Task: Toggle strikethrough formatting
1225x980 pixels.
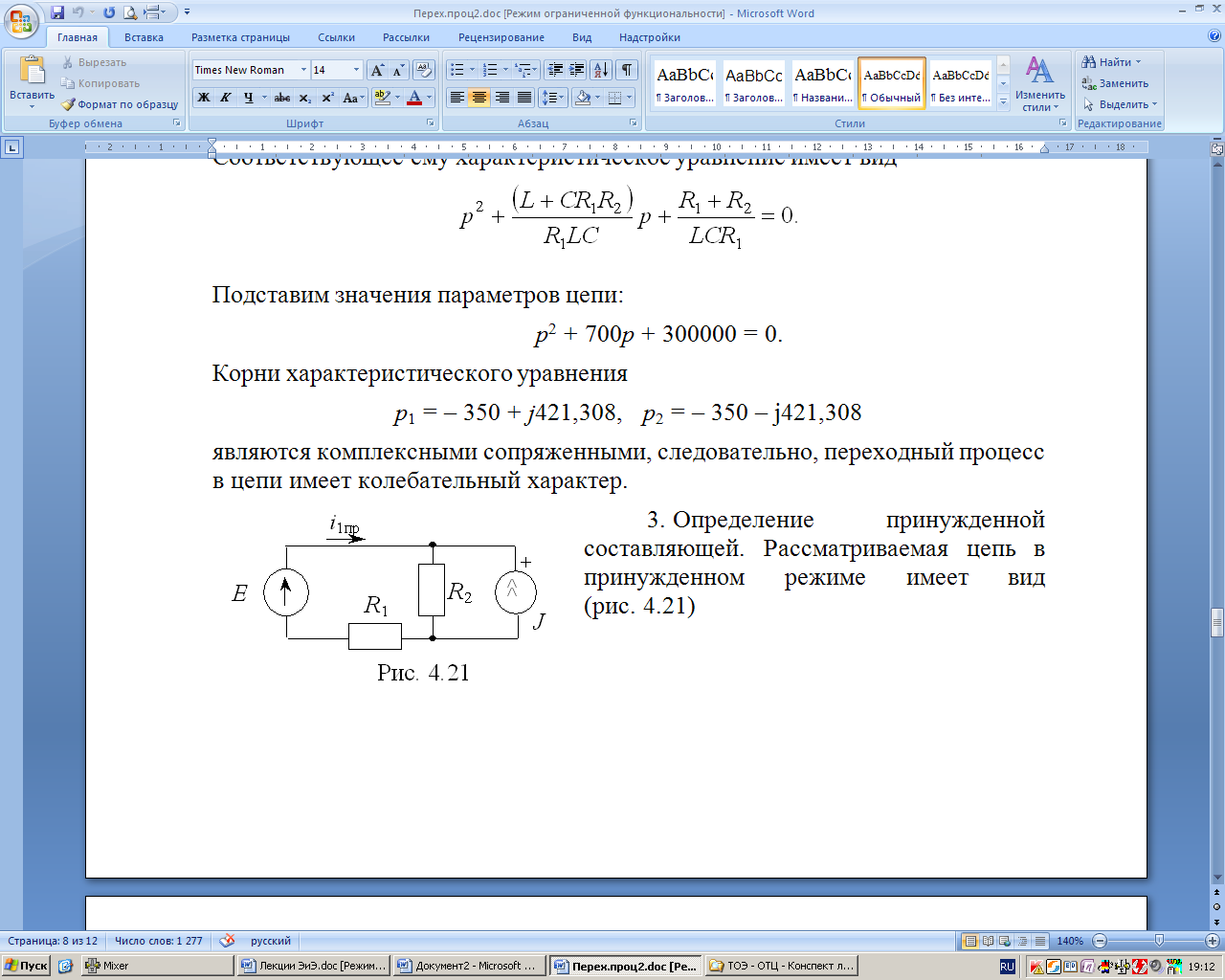Action: coord(281,98)
